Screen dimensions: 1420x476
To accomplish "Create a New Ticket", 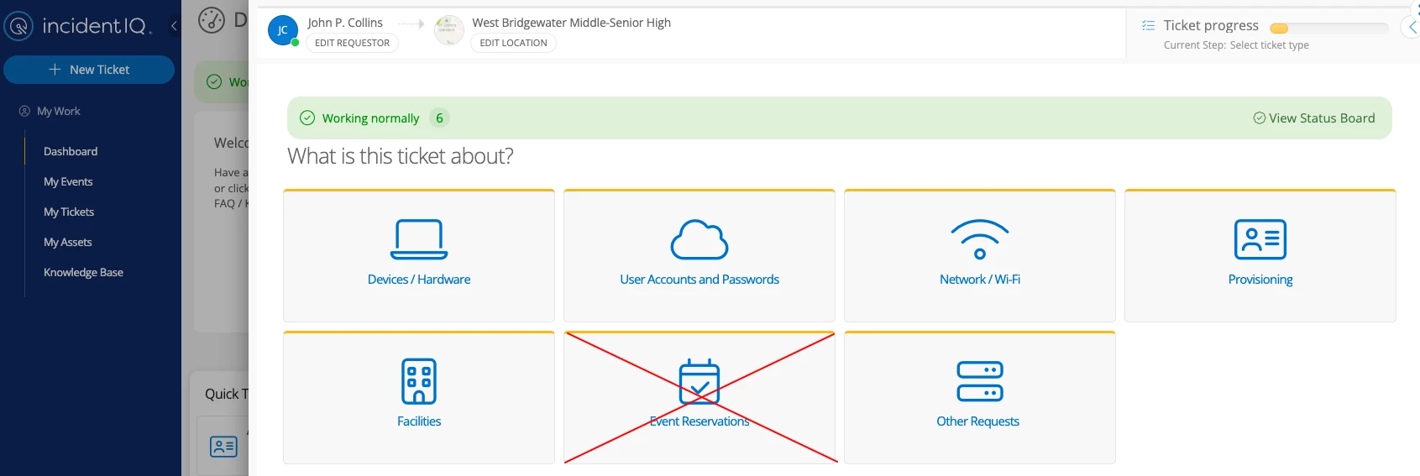I will click(89, 70).
